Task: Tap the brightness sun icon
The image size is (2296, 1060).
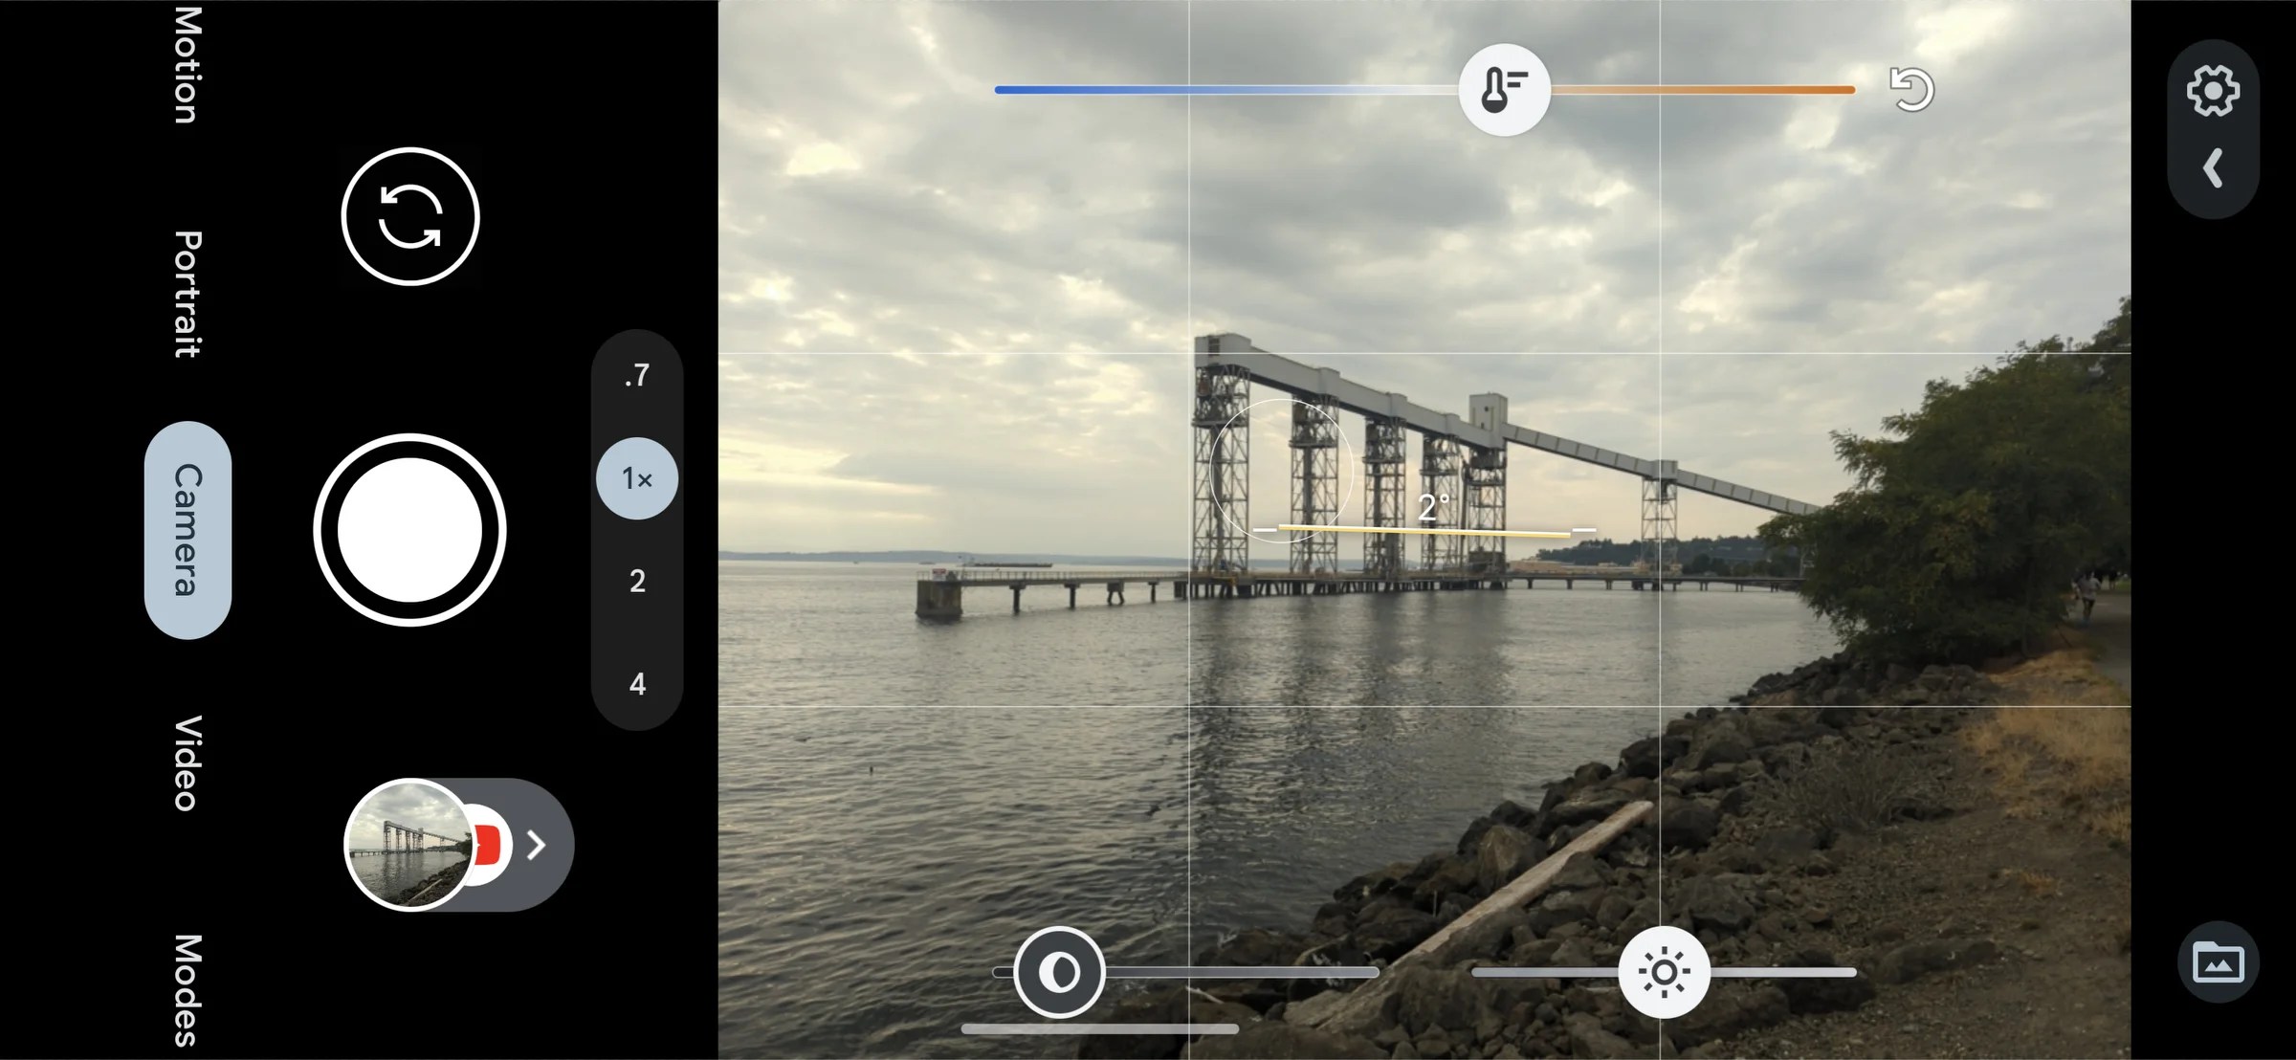Action: click(x=1665, y=970)
